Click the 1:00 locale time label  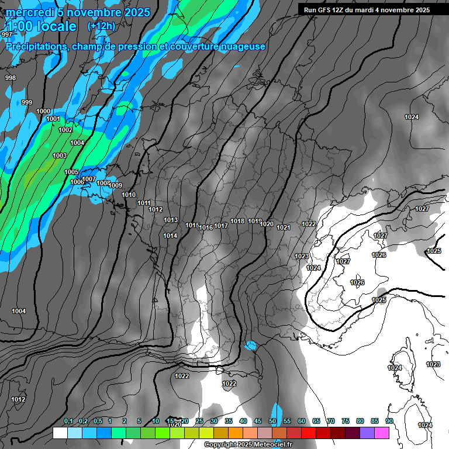point(40,27)
